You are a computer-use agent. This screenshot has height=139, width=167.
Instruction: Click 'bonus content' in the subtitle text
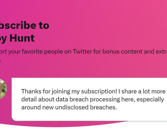[x=122, y=52]
